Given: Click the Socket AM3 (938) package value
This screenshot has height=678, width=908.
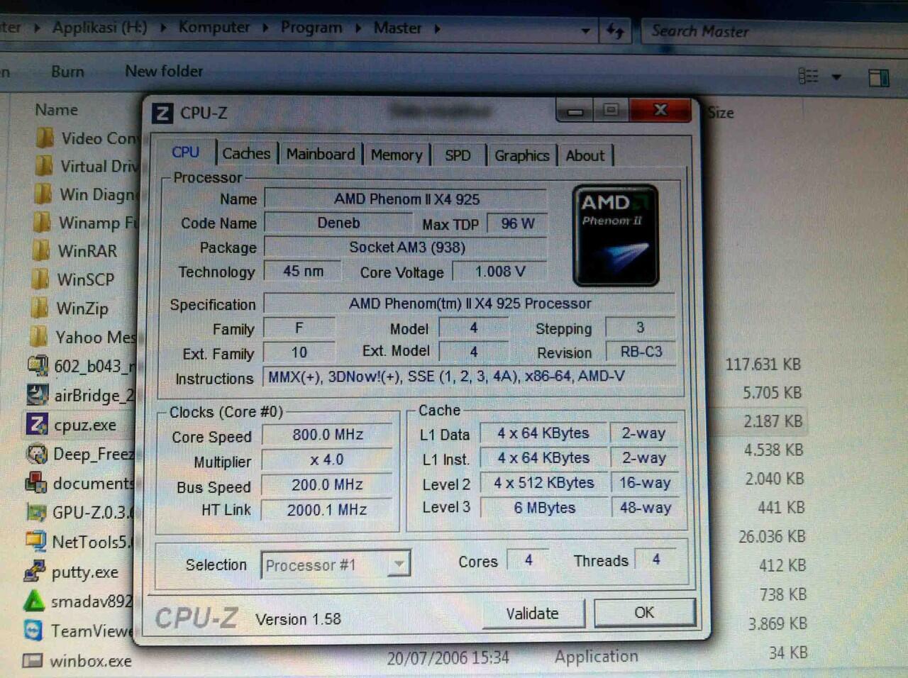Looking at the screenshot, I should (x=406, y=247).
